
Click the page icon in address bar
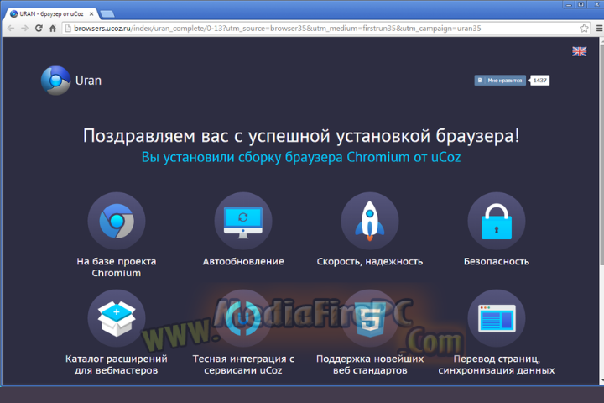click(x=68, y=29)
